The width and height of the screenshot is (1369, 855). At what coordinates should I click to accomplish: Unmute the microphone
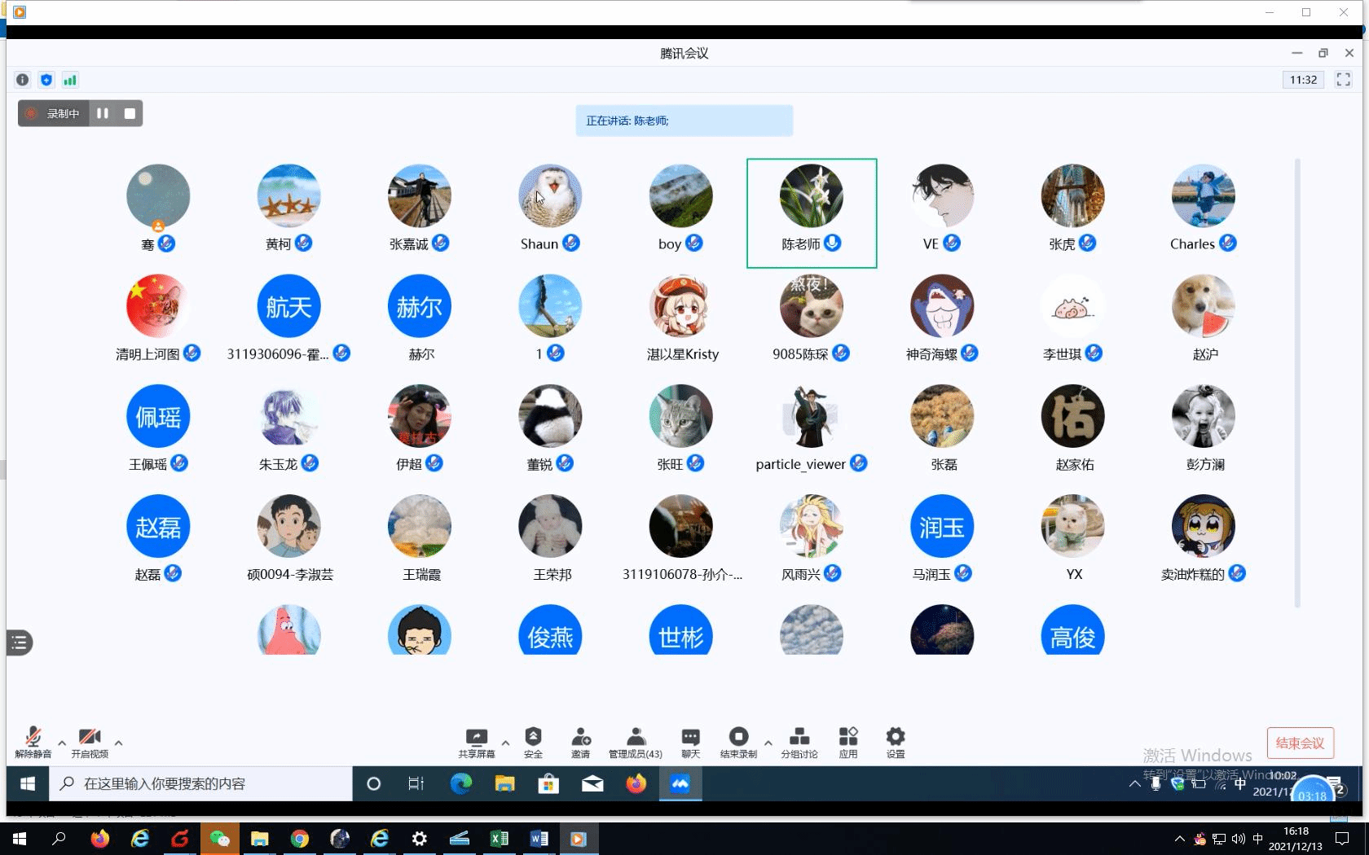(x=33, y=741)
